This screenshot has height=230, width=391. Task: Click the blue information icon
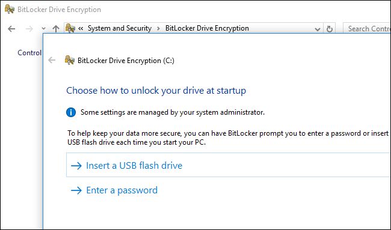tap(71, 112)
